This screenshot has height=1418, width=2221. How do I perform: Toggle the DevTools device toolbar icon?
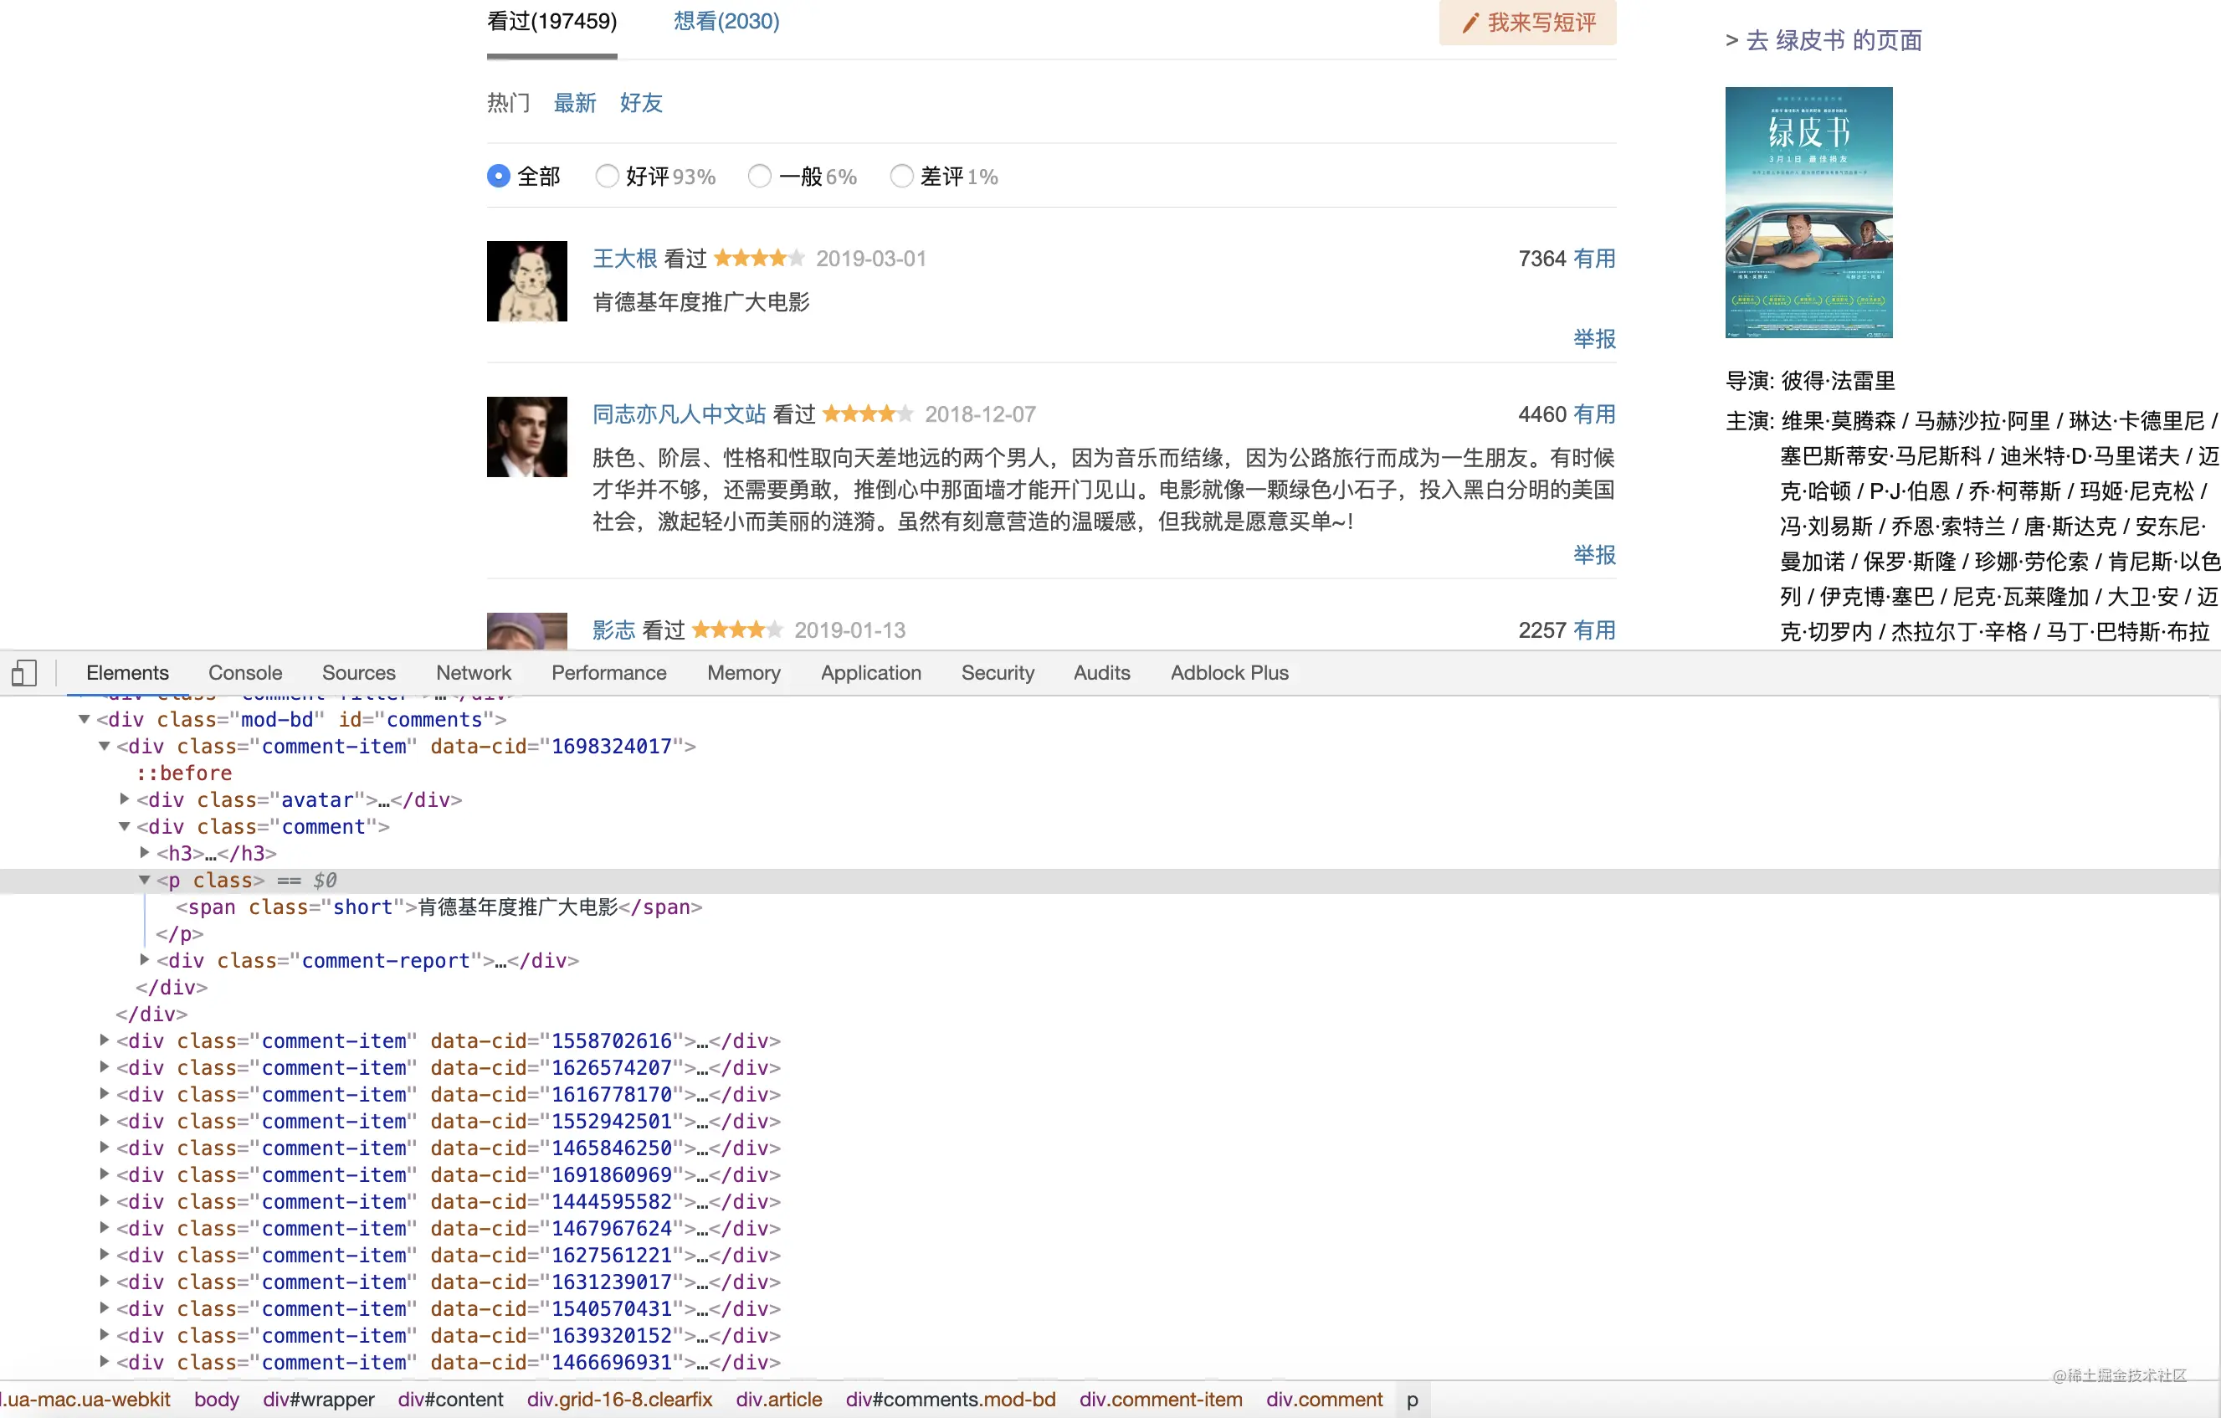pyautogui.click(x=24, y=672)
